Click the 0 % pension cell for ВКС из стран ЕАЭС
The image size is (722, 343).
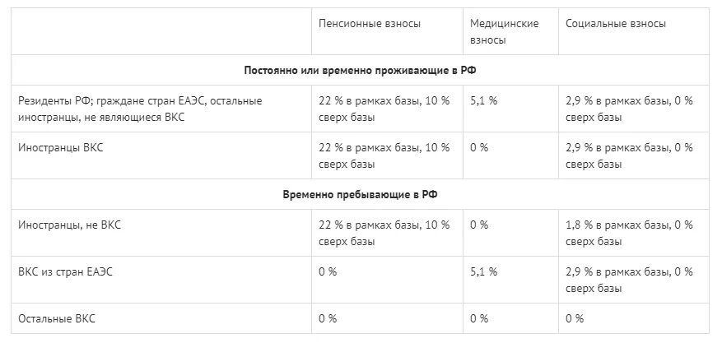328,271
